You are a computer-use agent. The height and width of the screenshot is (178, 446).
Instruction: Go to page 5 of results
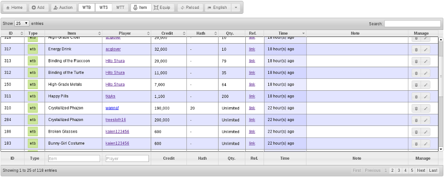[412, 170]
